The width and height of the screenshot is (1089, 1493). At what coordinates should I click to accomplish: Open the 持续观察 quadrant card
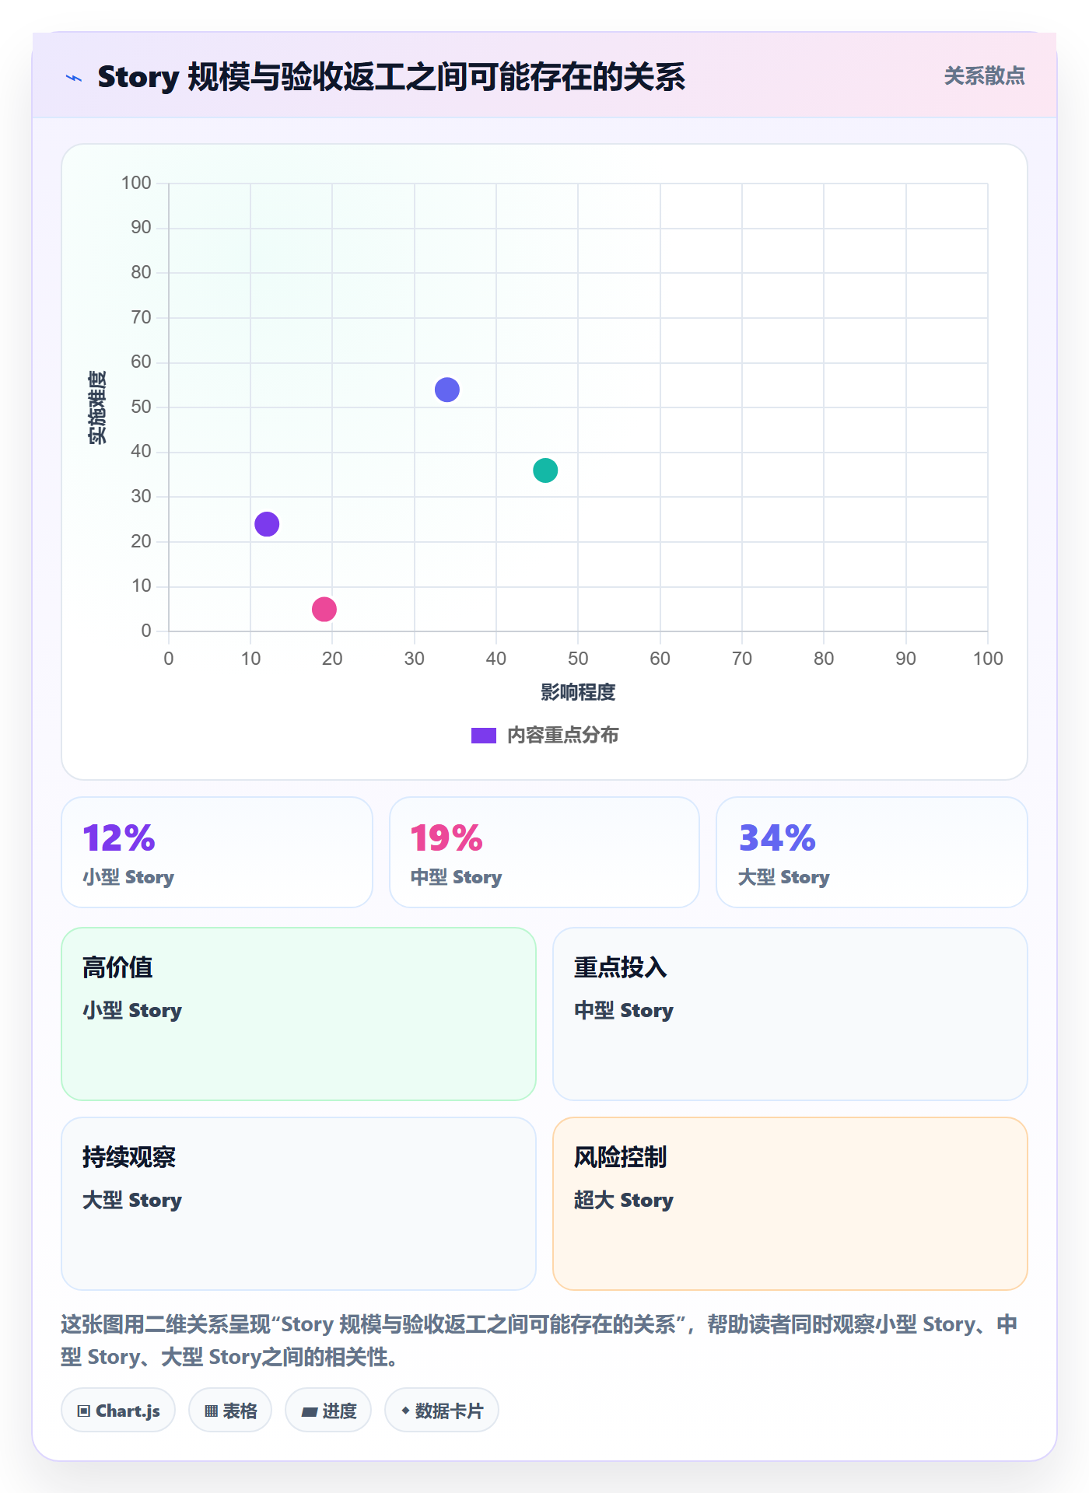coord(299,1204)
